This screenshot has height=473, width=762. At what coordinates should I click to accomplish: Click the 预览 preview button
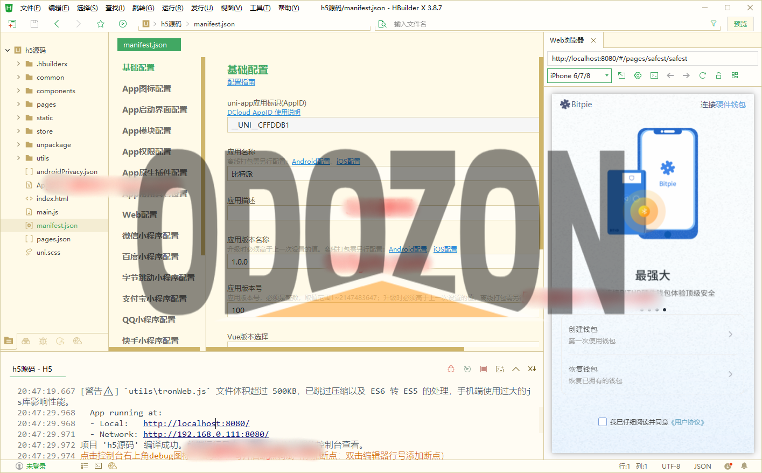[x=740, y=24]
